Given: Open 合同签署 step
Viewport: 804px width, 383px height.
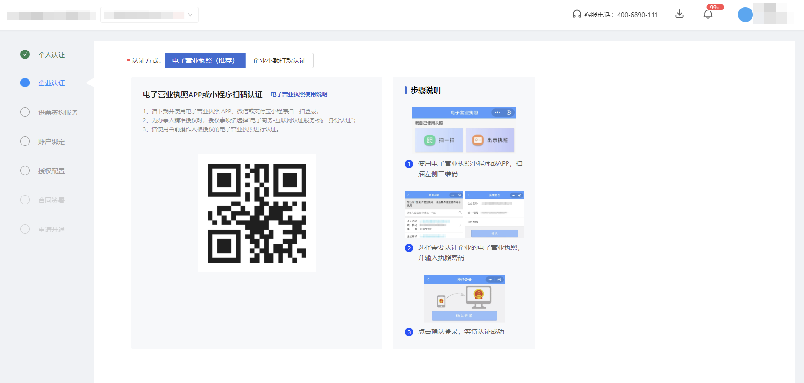Looking at the screenshot, I should point(52,200).
